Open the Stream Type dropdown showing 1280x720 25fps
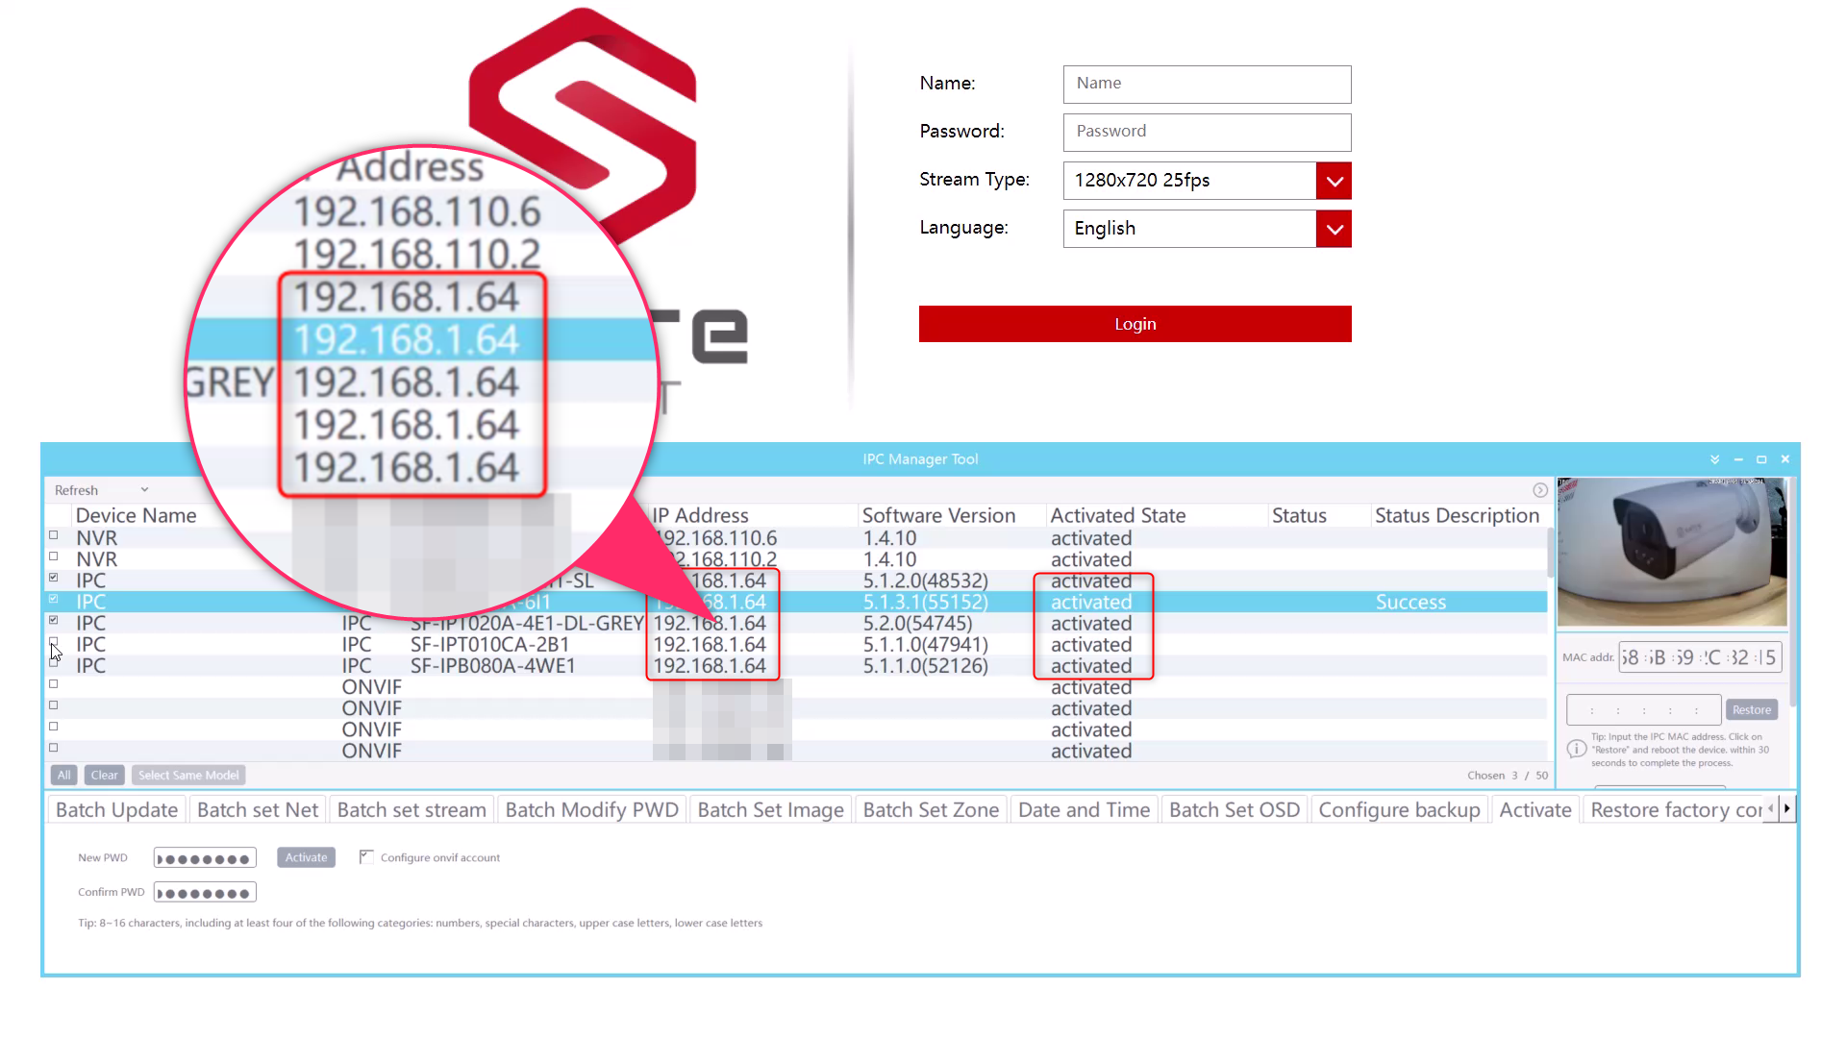Viewport: 1846px width, 1038px height. pos(1334,181)
